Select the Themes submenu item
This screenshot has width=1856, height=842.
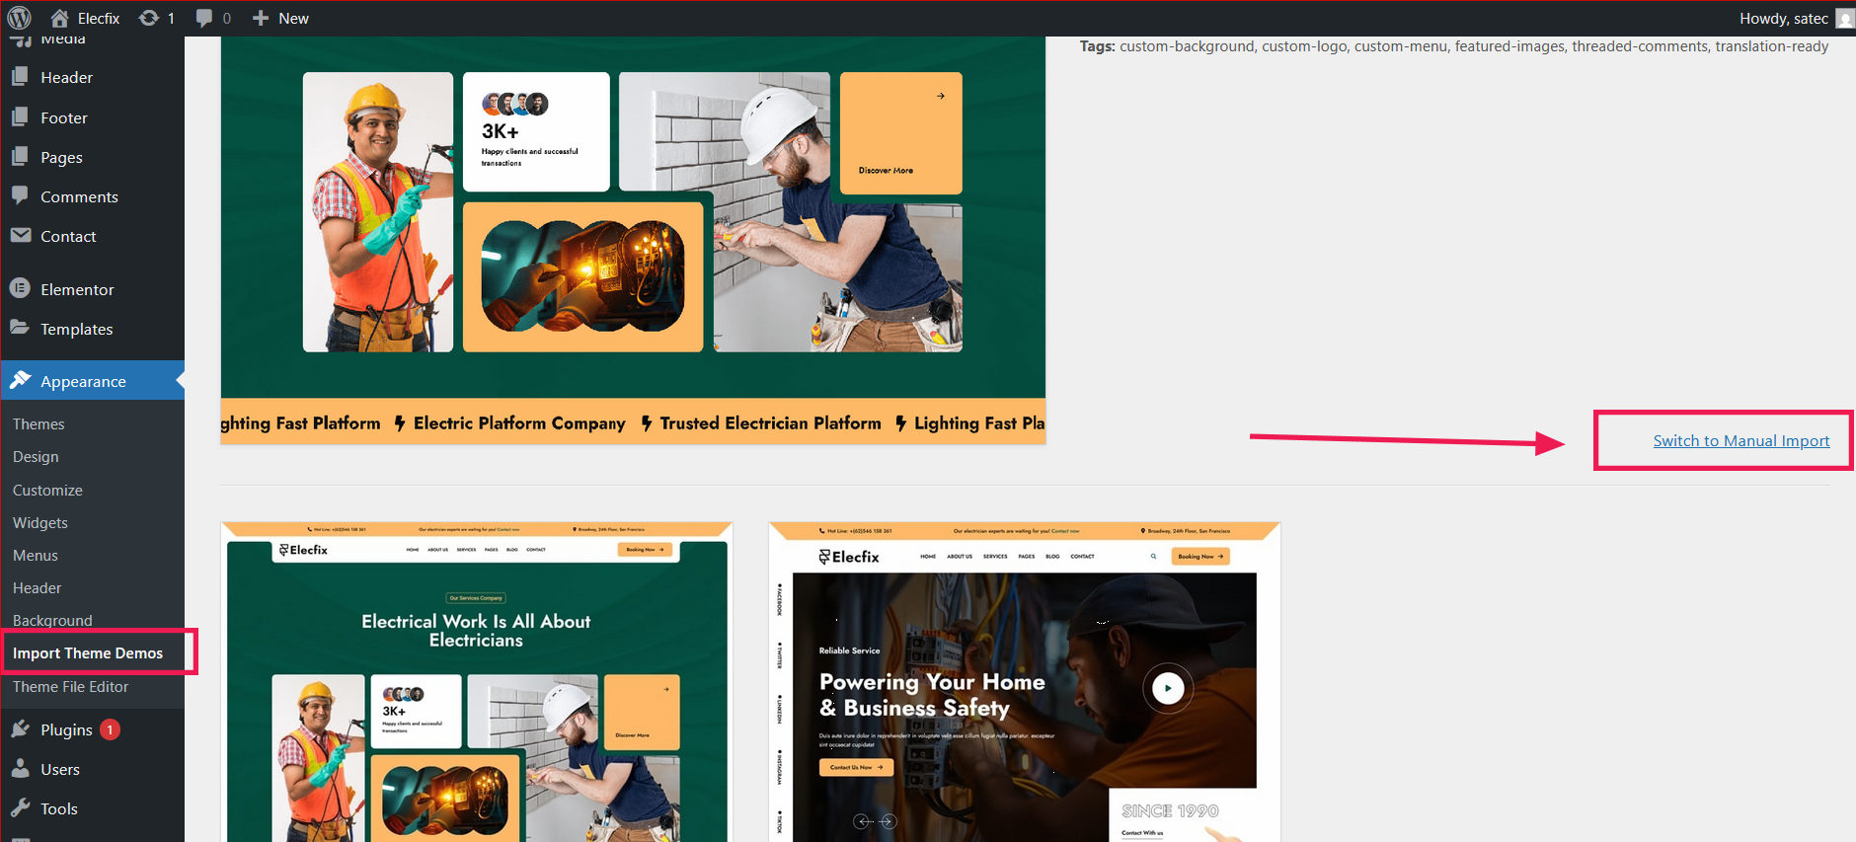click(x=39, y=423)
